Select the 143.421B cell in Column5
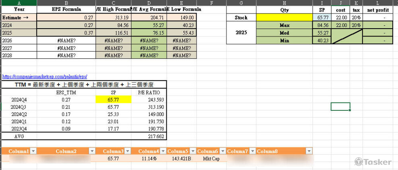This screenshot has height=170, width=398. (181, 158)
